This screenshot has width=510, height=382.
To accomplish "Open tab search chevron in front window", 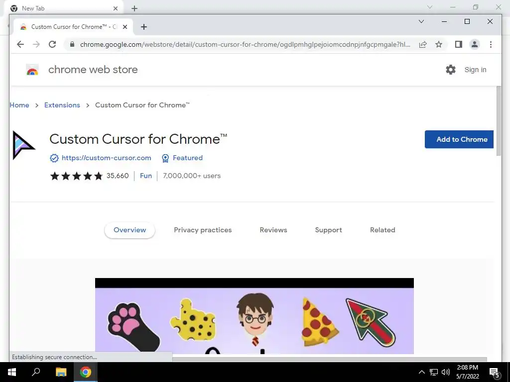I will 421,21.
